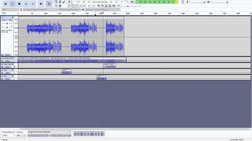Choose the Selection (I-beam) tool
This screenshot has width=252, height=141.
(56, 2)
